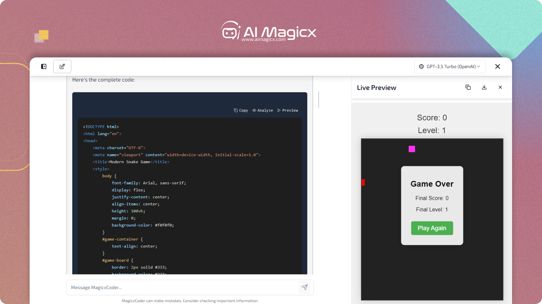Click the red snake segment
This screenshot has height=304, width=542.
point(363,183)
